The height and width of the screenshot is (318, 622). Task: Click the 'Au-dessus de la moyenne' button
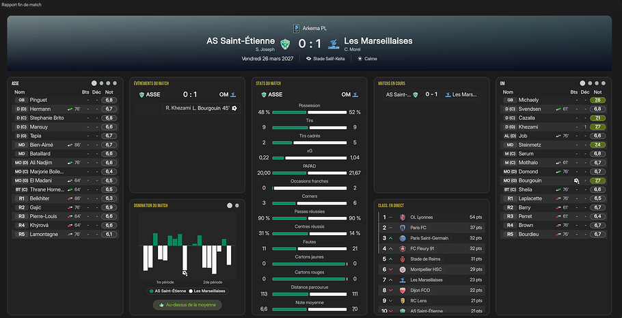pyautogui.click(x=187, y=305)
